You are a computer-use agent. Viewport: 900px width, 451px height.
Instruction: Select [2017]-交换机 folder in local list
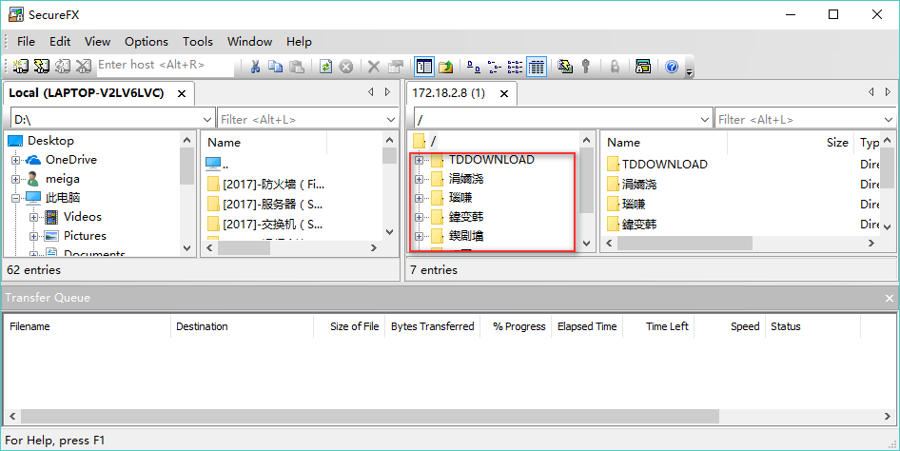click(273, 225)
